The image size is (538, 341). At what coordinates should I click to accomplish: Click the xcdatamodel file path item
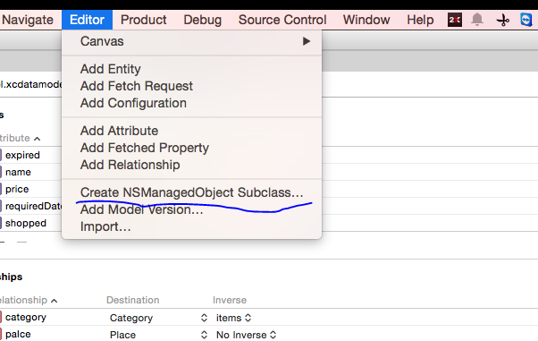pos(31,84)
